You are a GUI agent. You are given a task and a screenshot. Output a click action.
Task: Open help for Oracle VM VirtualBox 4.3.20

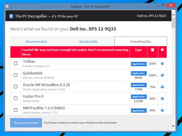coord(162,87)
